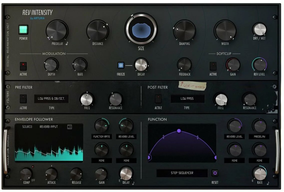Click the large Size knob
The height and width of the screenshot is (192, 284).
141,29
